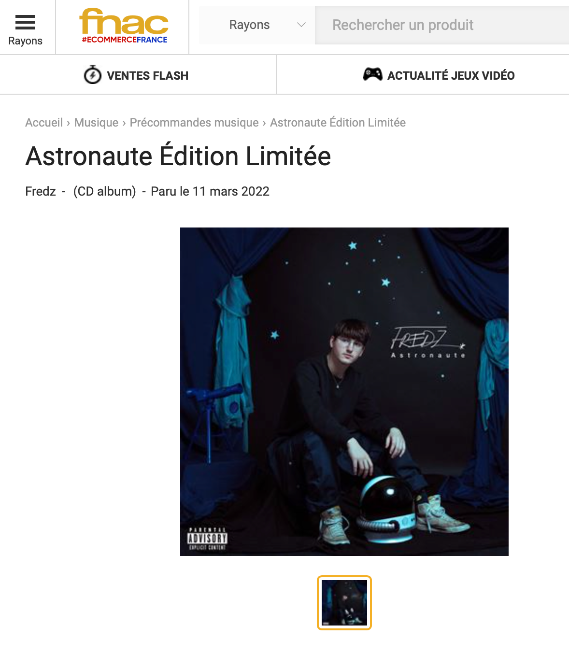Enlarge the main Astronaute album cover

click(344, 392)
